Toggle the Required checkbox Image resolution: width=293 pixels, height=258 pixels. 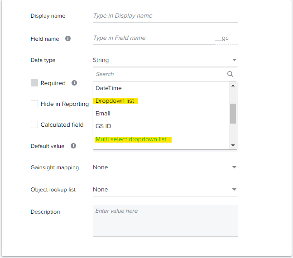click(x=34, y=83)
